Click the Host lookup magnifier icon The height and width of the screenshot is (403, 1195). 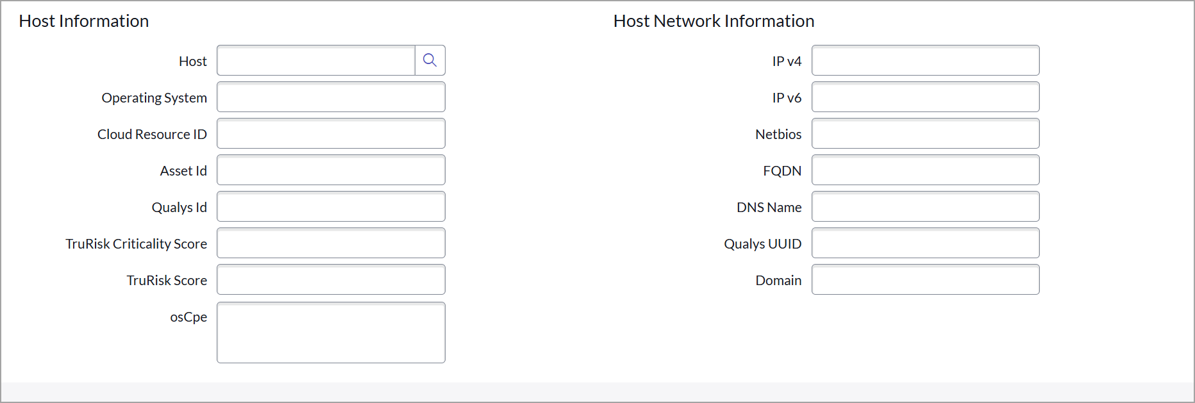[x=430, y=60]
